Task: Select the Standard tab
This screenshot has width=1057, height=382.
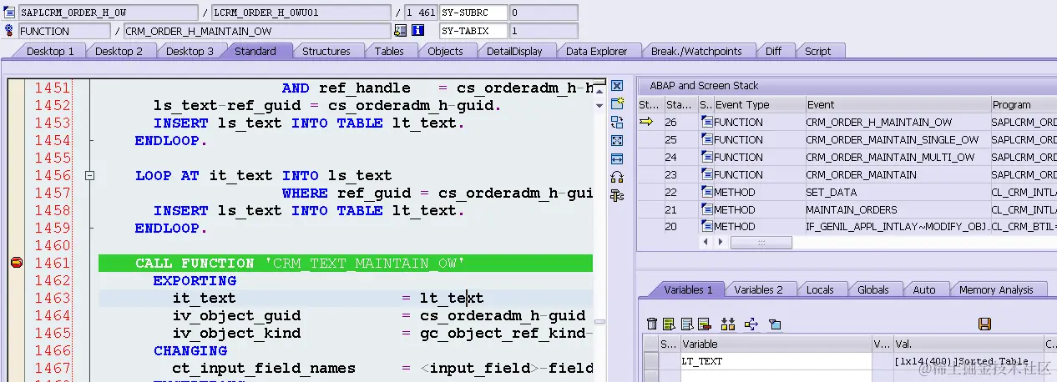Action: tap(255, 51)
